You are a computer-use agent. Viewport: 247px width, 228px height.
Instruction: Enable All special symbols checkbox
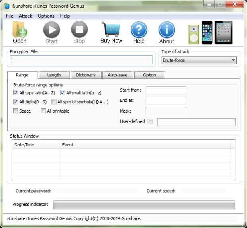[54, 102]
